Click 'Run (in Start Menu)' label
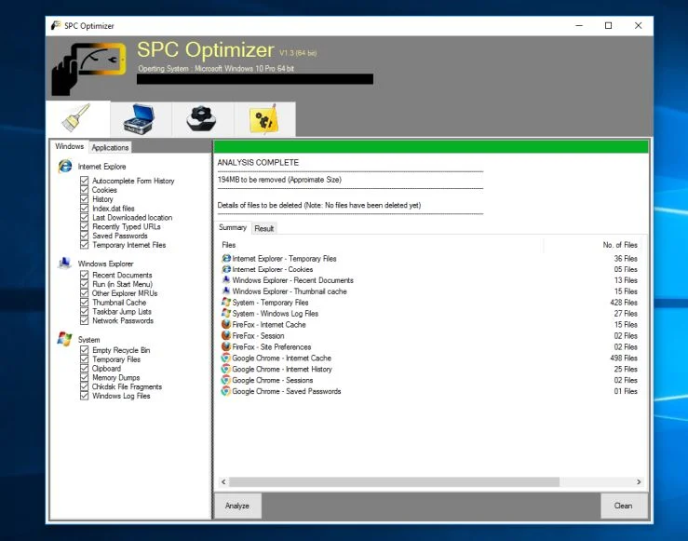The height and width of the screenshot is (541, 688). coord(122,284)
